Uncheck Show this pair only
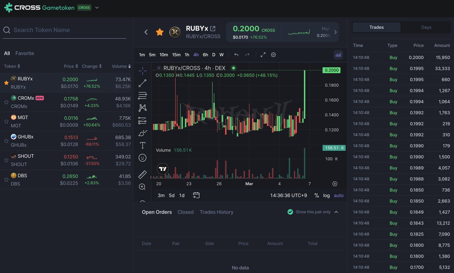The height and width of the screenshot is (273, 454). [x=290, y=212]
